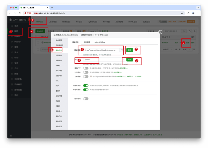Click the green 保存 button for site directory
Viewport: 208px width, 148px height.
tap(129, 50)
